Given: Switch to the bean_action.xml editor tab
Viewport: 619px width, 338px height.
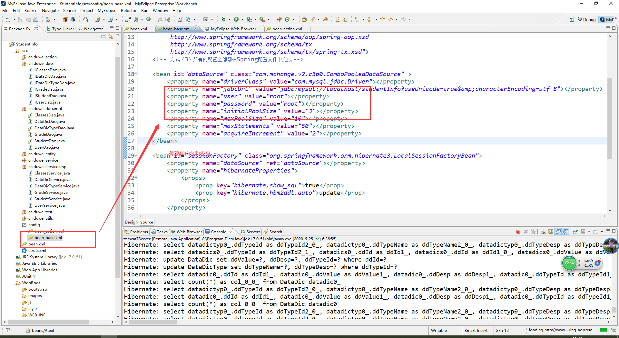Looking at the screenshot, I should click(287, 29).
